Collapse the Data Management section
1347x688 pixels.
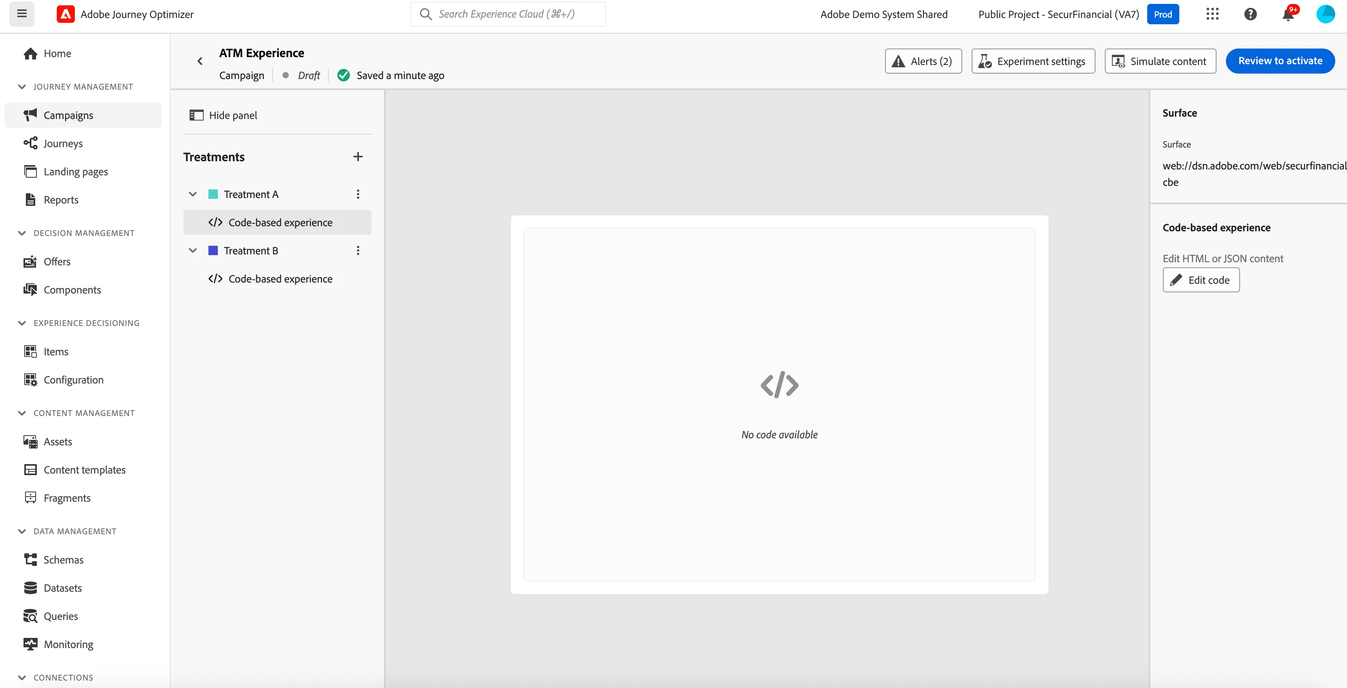(x=22, y=531)
